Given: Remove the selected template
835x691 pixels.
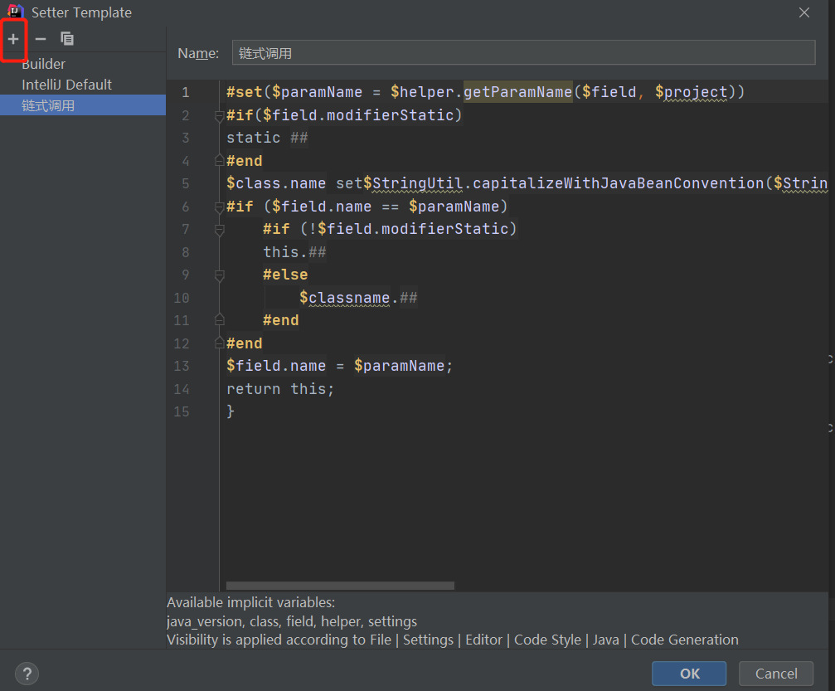Looking at the screenshot, I should pyautogui.click(x=40, y=38).
